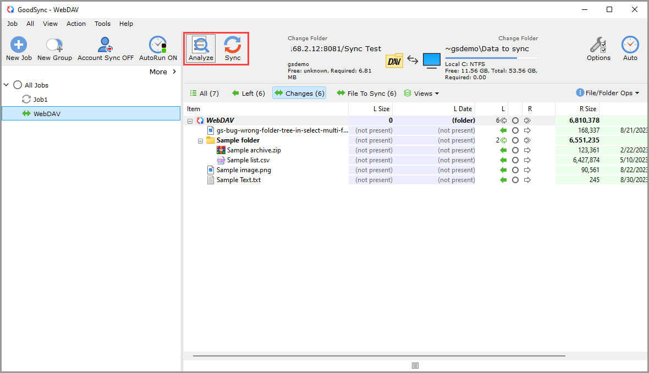This screenshot has height=373, width=649.
Task: Select do-nothing circle for gs-bug file
Action: pos(515,130)
